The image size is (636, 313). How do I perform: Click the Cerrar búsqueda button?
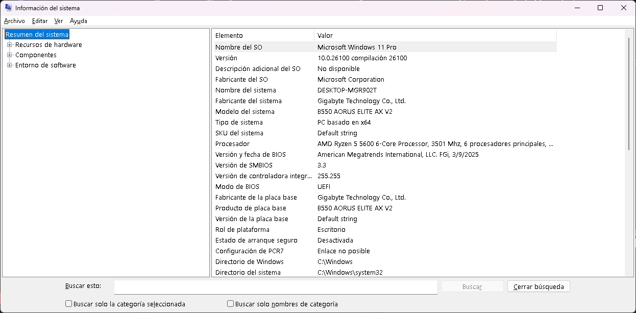pyautogui.click(x=539, y=286)
